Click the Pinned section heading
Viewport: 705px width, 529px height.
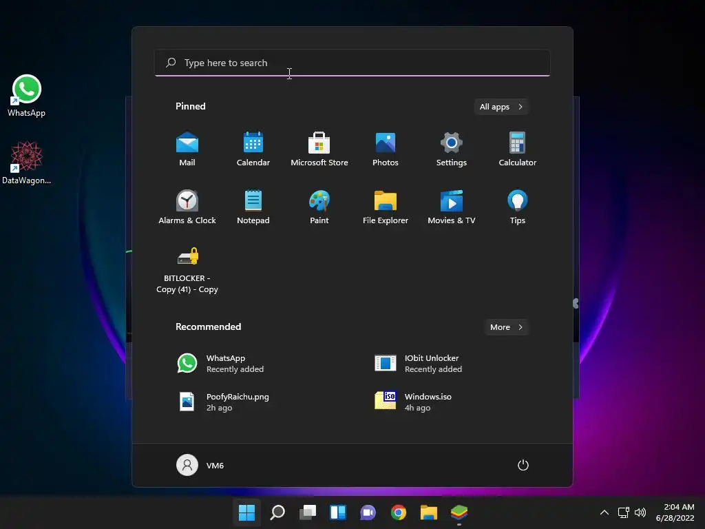(x=190, y=106)
